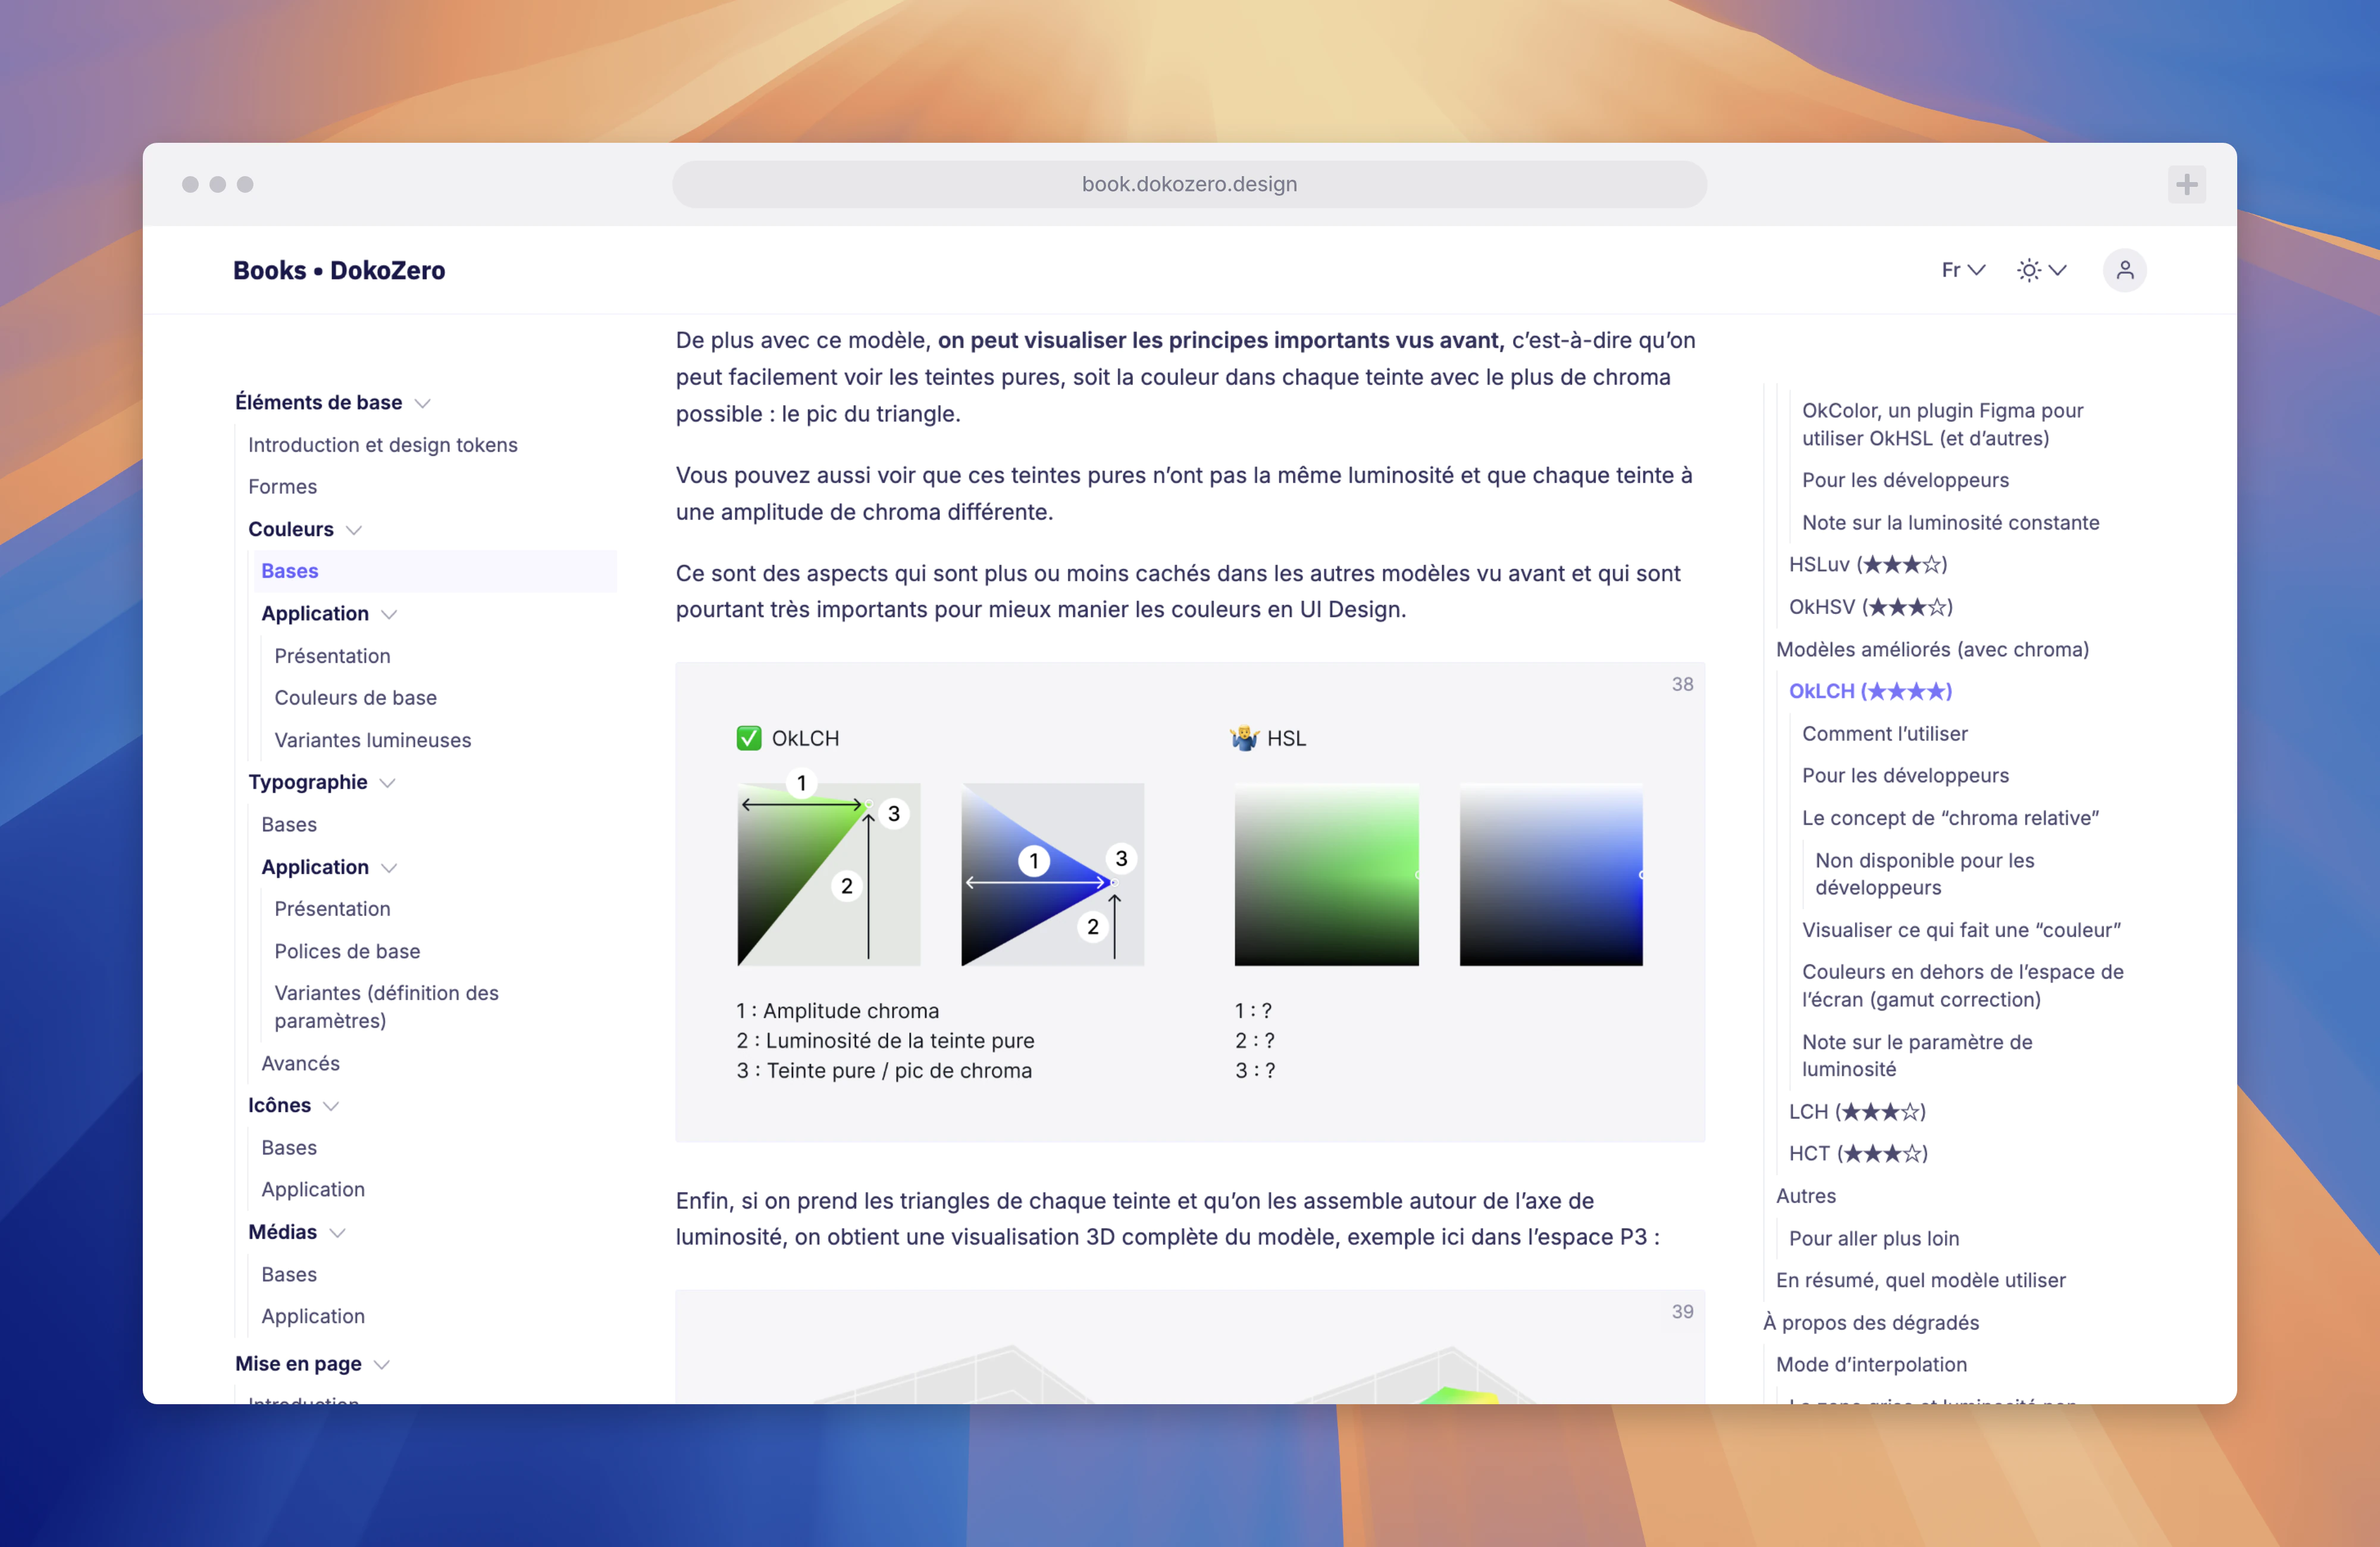Jump to Autres section
This screenshot has height=1547, width=2380.
tap(1806, 1197)
